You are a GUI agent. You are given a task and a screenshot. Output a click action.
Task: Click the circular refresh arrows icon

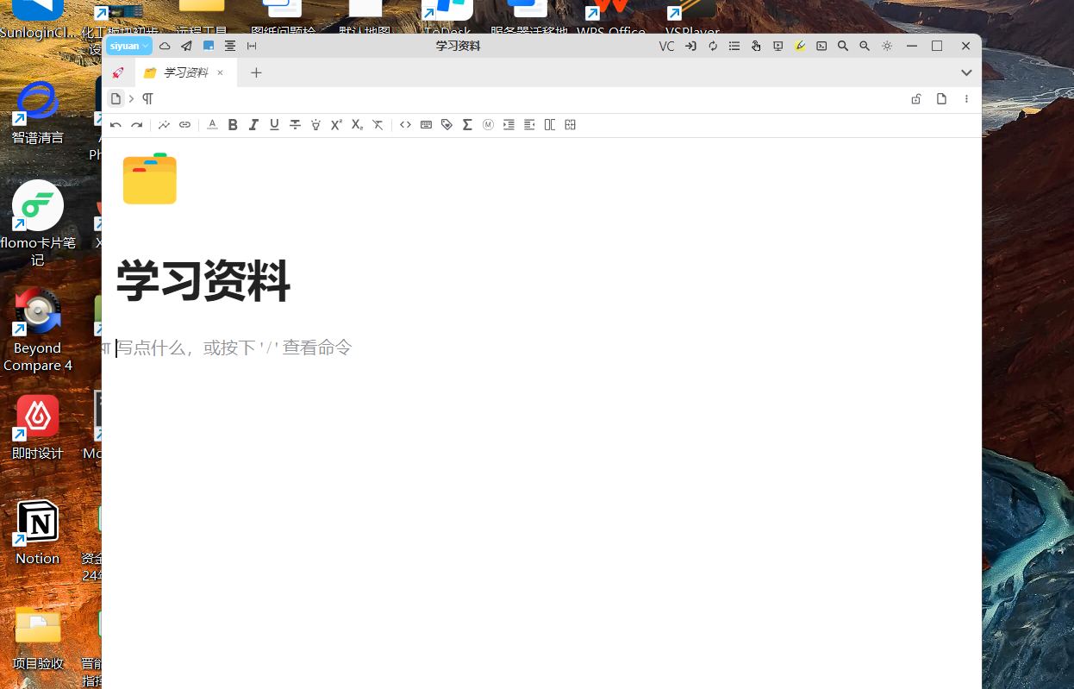(713, 47)
